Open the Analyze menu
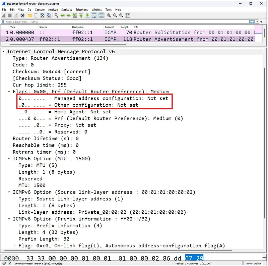268x266 pixels. [53, 10]
